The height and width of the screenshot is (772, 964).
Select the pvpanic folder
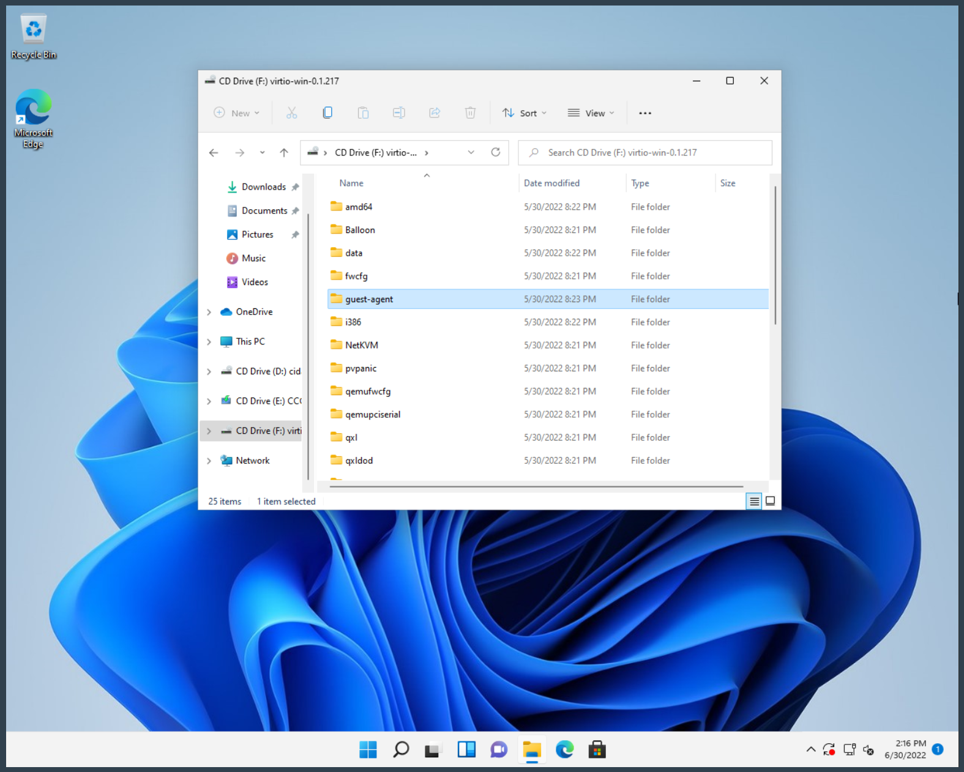[548, 368]
